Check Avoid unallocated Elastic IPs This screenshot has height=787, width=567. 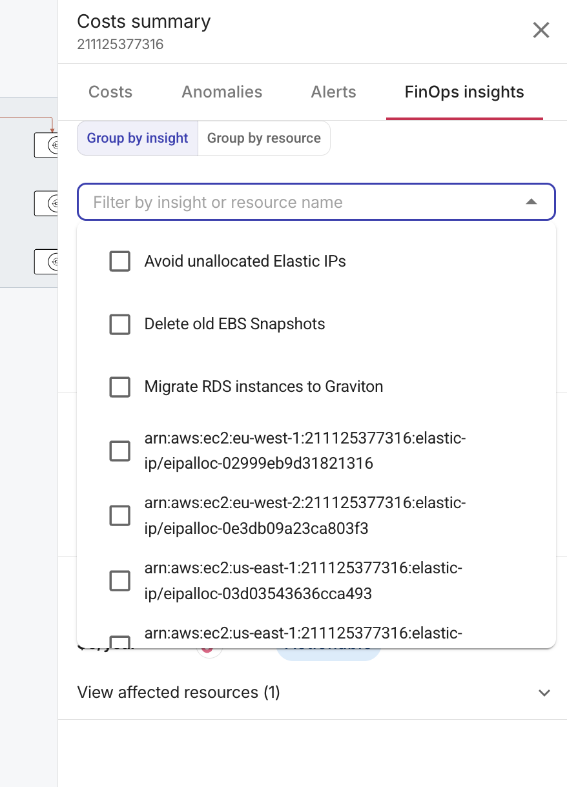tap(120, 261)
